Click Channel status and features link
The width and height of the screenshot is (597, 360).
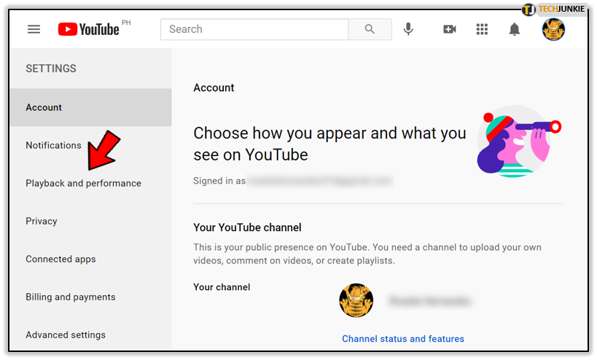pos(403,339)
